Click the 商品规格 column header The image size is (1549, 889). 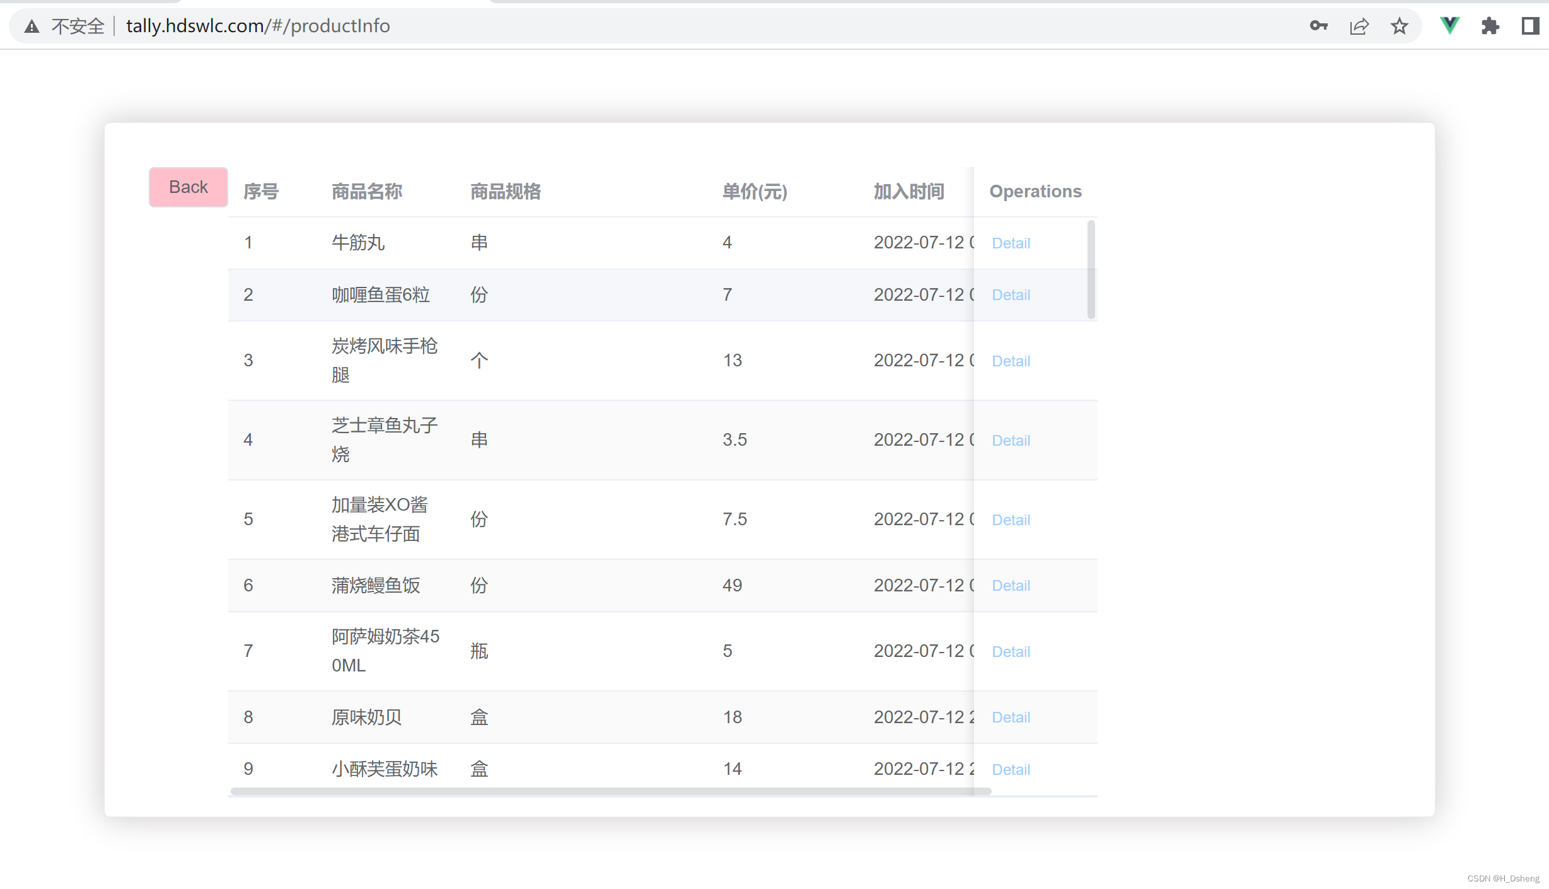pyautogui.click(x=506, y=192)
